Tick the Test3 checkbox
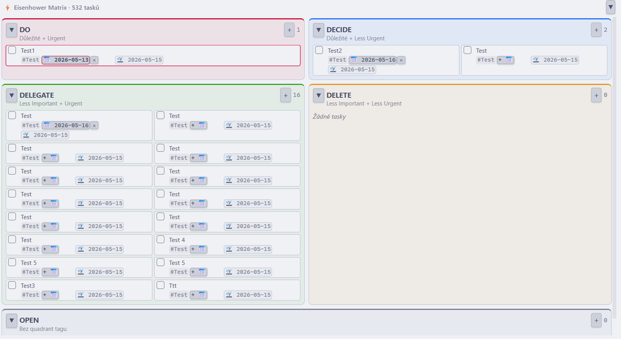This screenshot has width=621, height=339. tap(12, 285)
